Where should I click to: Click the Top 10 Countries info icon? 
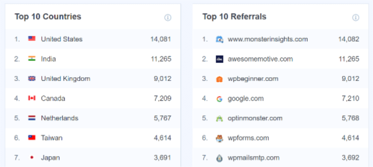168,18
